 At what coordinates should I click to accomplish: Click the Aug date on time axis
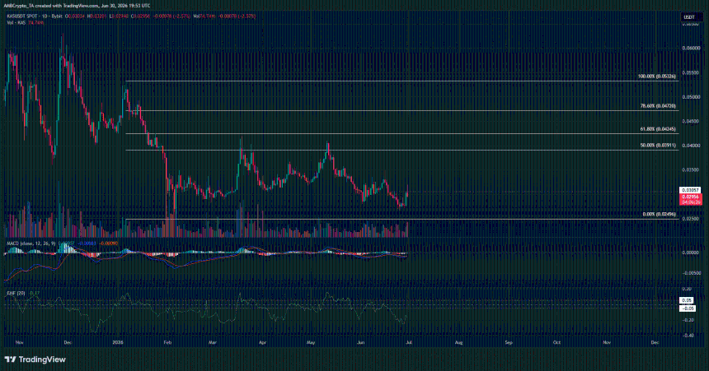[x=458, y=342]
